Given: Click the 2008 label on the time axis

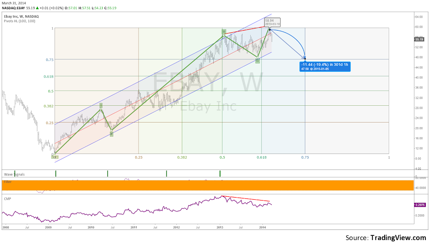Looking at the screenshot, I should click(x=5, y=227).
